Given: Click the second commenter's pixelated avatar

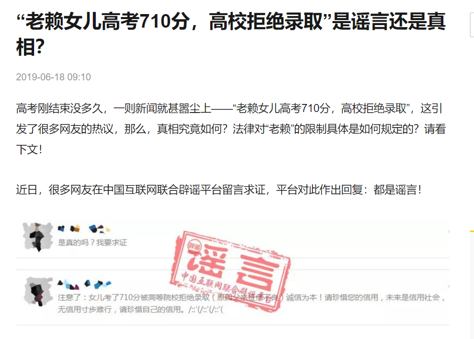Looking at the screenshot, I should pyautogui.click(x=38, y=291).
